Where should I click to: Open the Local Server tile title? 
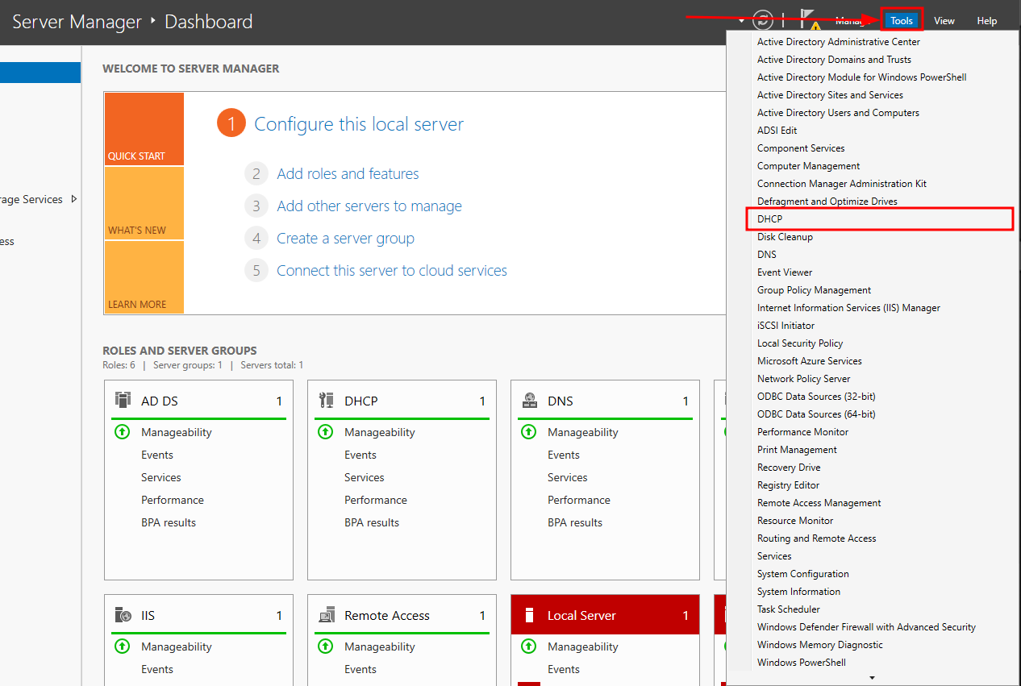point(581,615)
